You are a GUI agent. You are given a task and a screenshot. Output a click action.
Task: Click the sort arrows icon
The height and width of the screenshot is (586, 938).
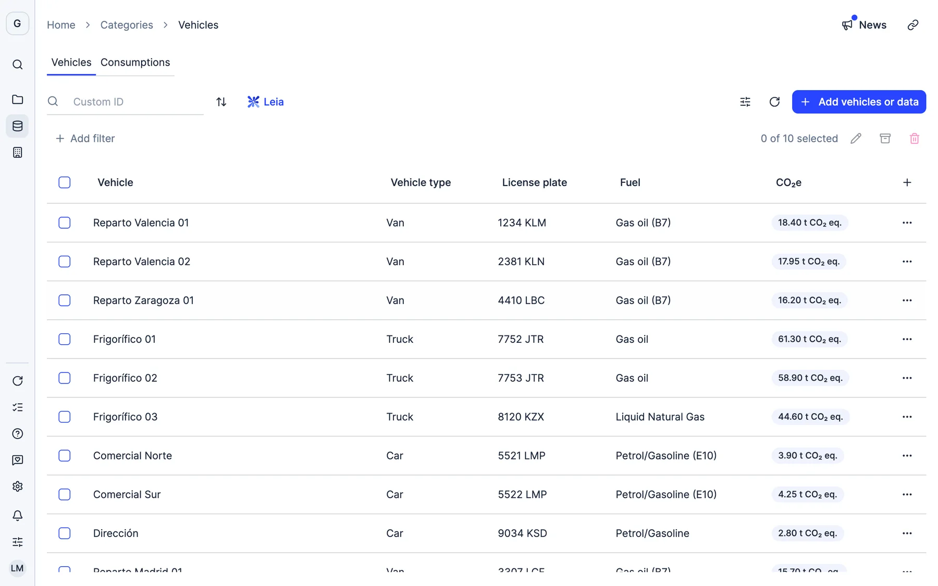coord(221,102)
